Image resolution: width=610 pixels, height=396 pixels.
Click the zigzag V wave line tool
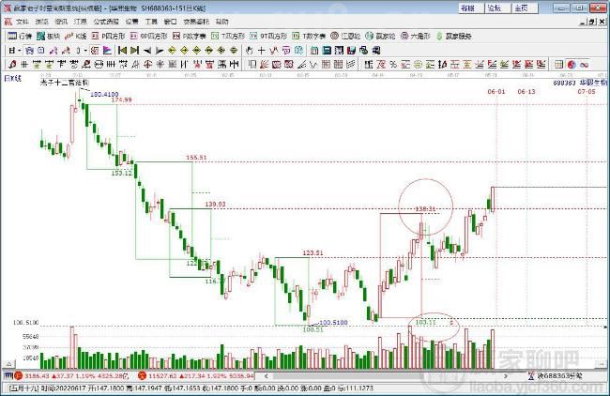[313, 65]
